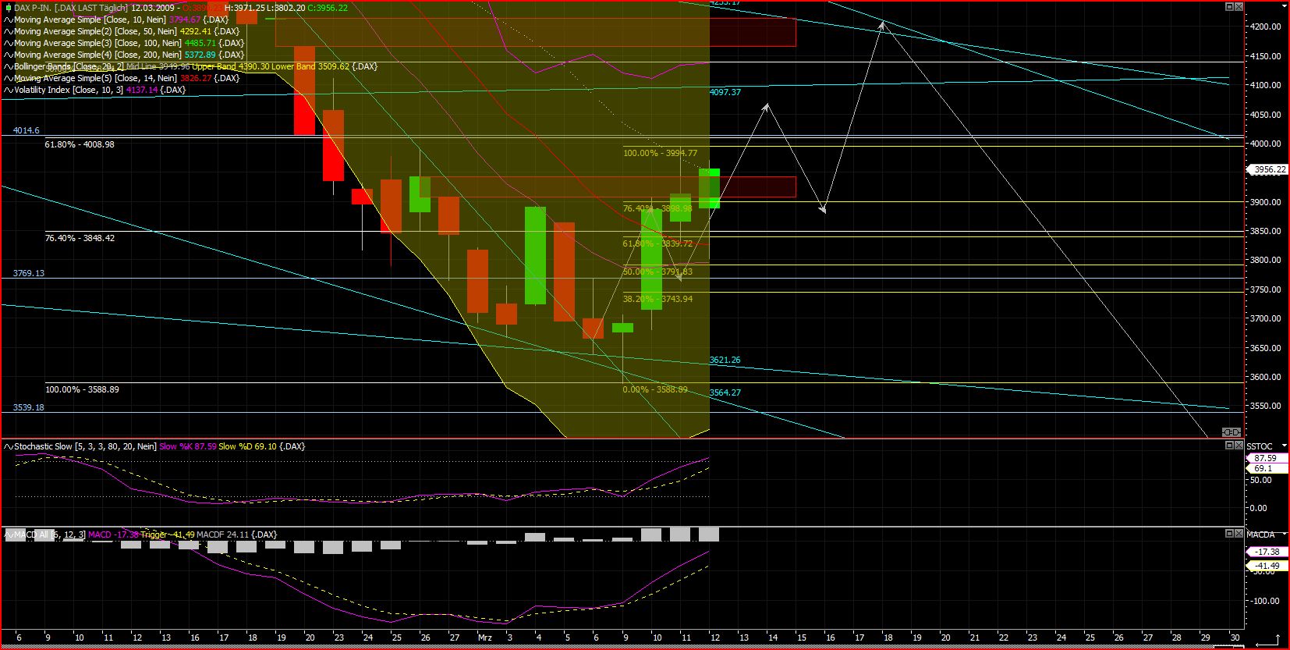Open price axis dropdown arrow at top right
Image resolution: width=1290 pixels, height=650 pixels.
1284,6
